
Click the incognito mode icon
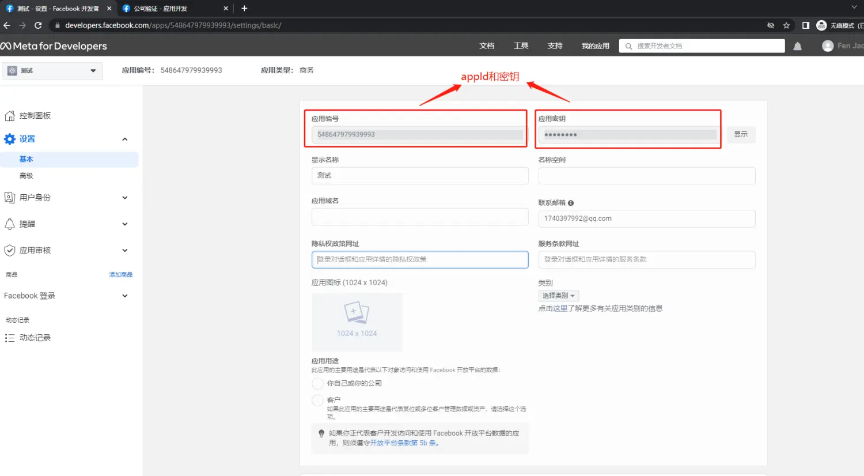click(x=821, y=25)
